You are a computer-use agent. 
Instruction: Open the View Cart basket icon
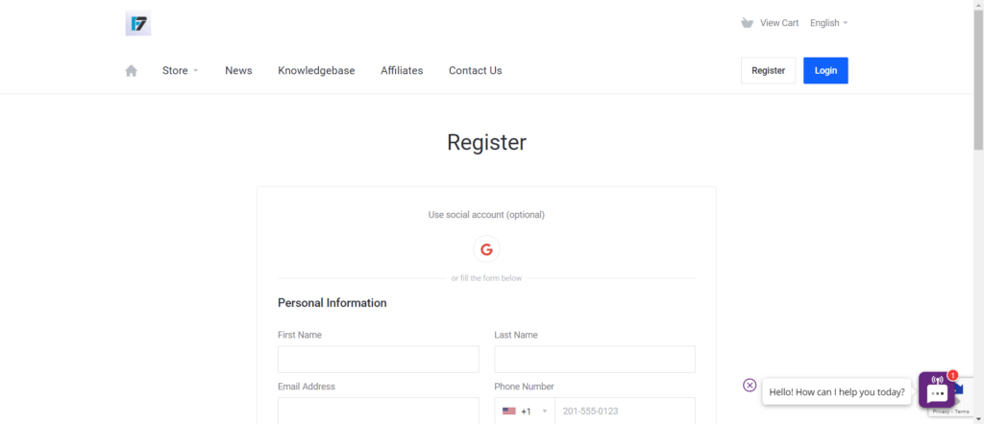pos(748,23)
